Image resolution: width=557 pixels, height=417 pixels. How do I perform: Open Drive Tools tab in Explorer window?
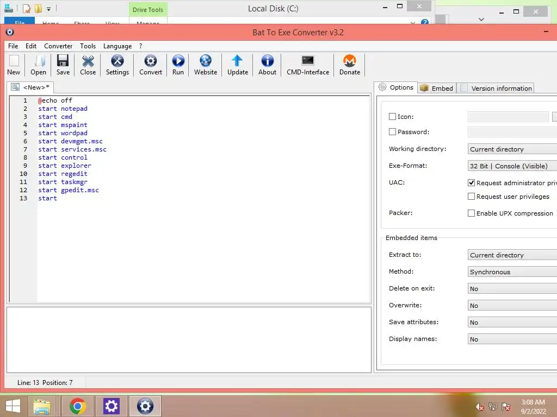point(148,10)
